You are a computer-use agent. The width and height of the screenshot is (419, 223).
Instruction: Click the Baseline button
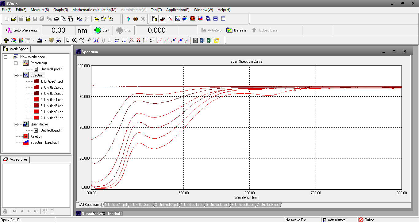[236, 30]
